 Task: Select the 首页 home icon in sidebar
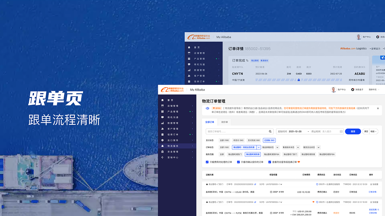click(x=162, y=100)
